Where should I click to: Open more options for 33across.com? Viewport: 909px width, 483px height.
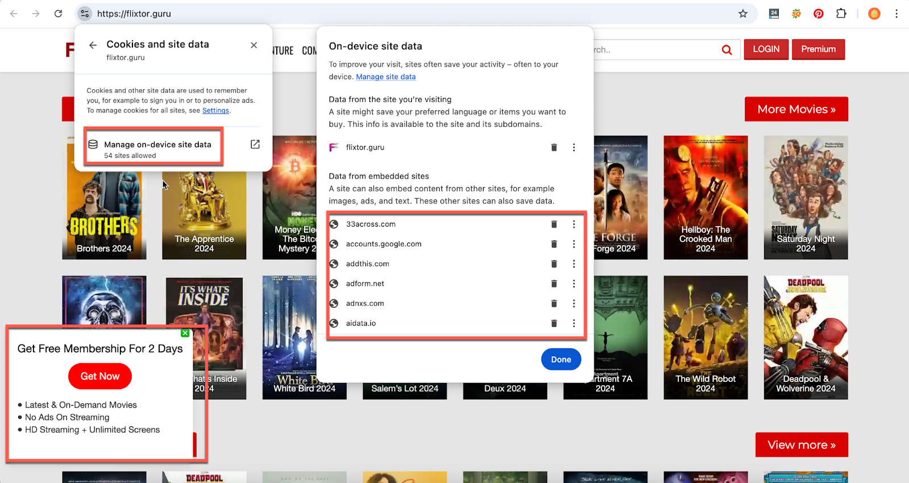click(x=574, y=224)
